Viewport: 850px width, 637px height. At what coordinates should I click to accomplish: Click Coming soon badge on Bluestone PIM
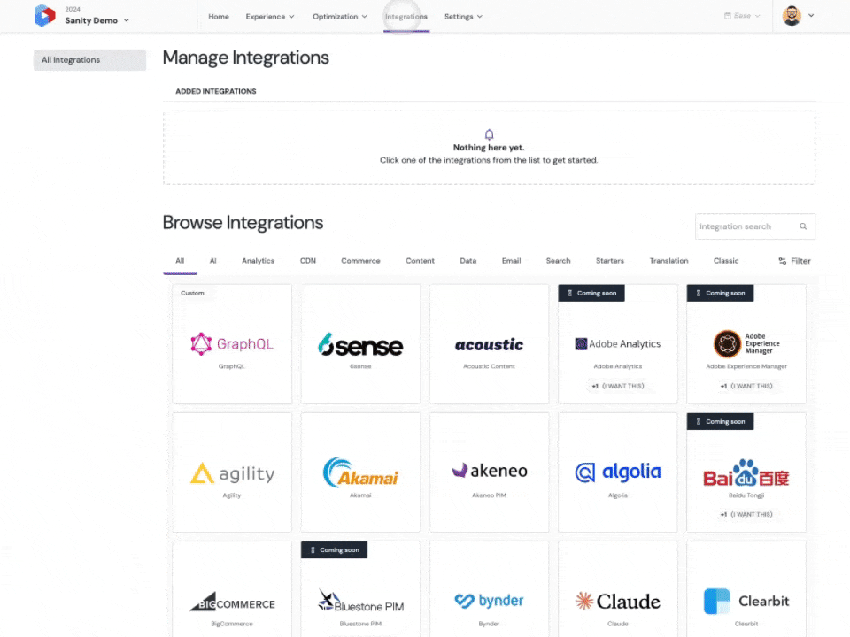[x=335, y=549]
